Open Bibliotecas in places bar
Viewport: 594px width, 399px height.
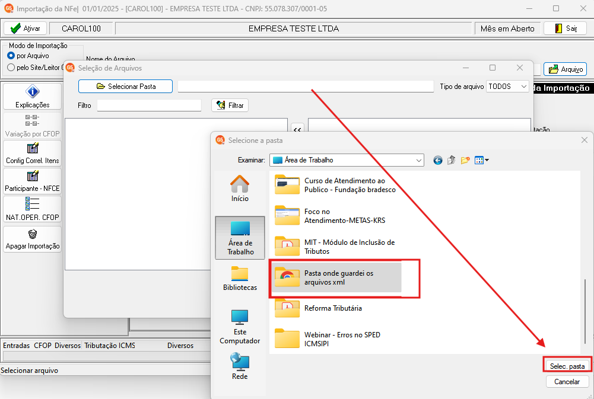coord(240,278)
